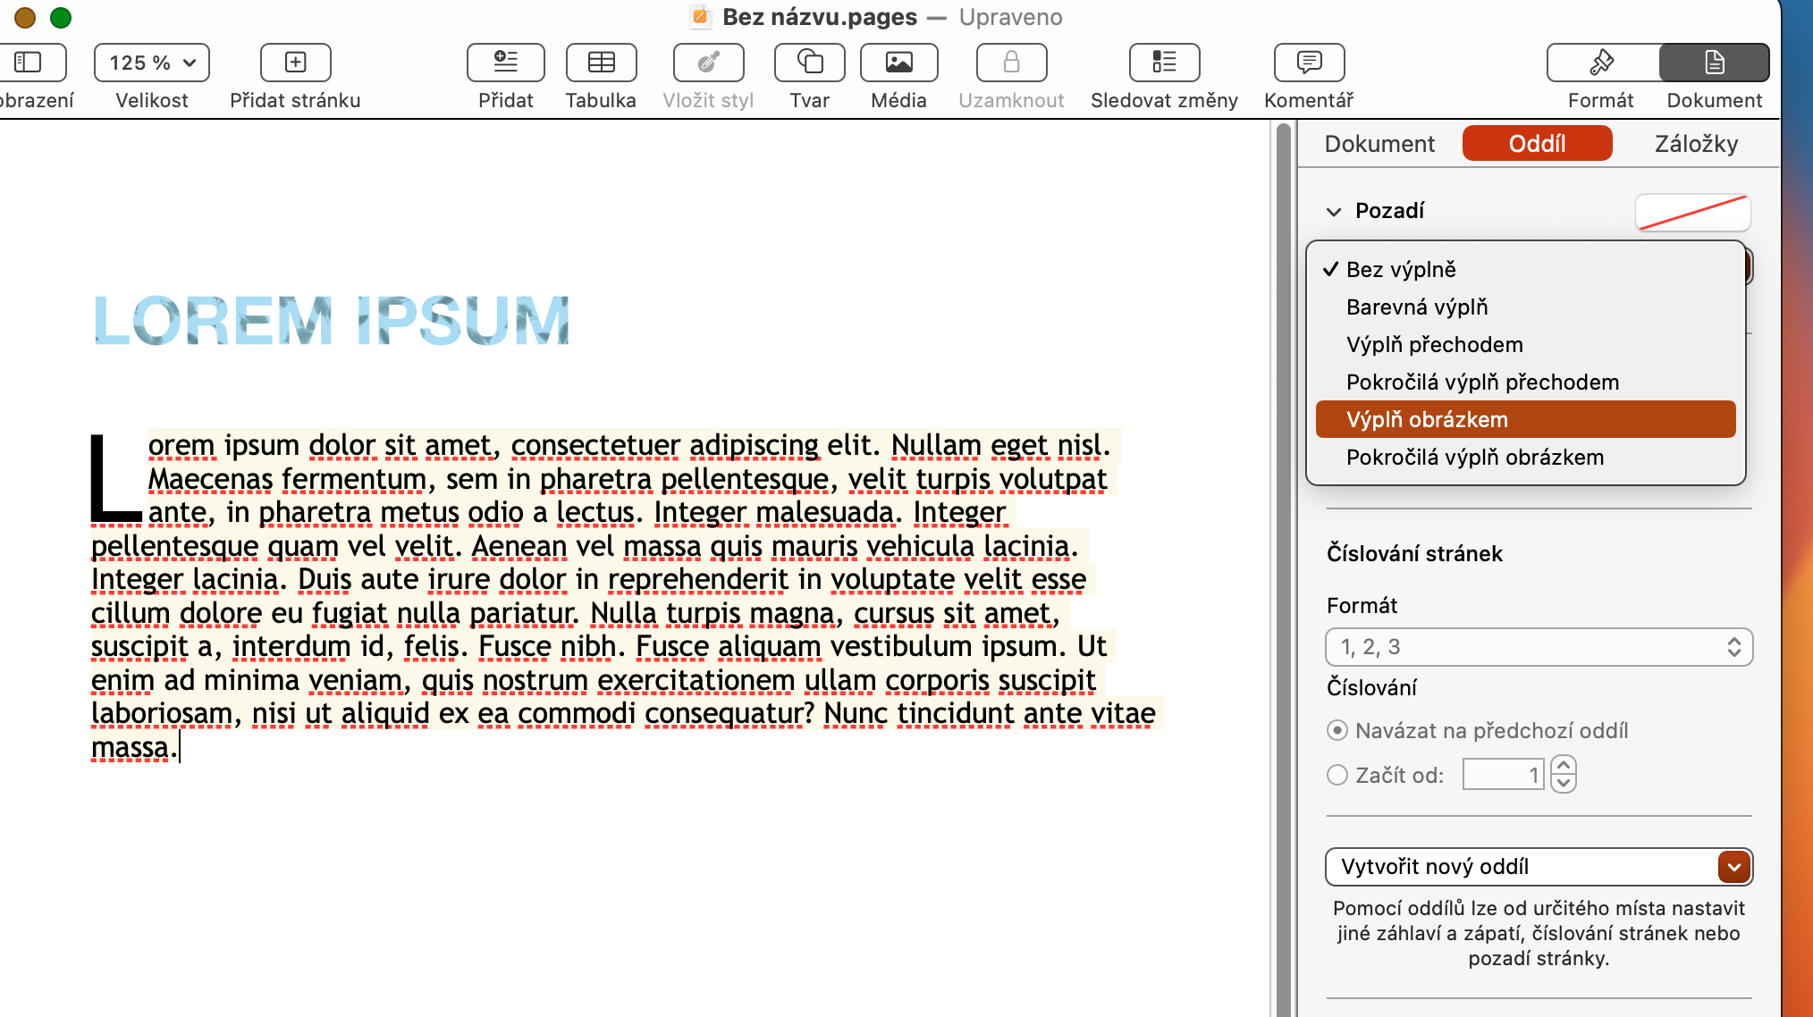Open the 125 % zoom dropdown

coord(152,63)
